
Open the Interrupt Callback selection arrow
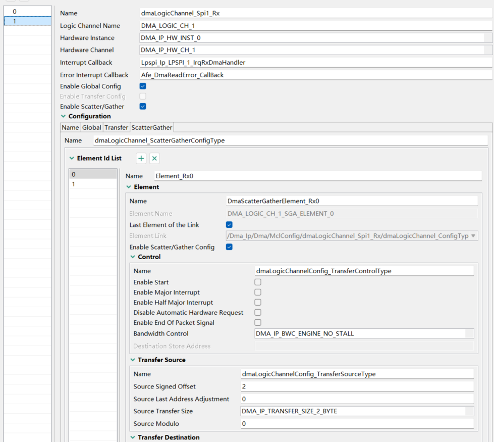[x=488, y=62]
